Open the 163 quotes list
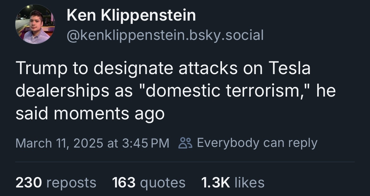 (x=149, y=182)
